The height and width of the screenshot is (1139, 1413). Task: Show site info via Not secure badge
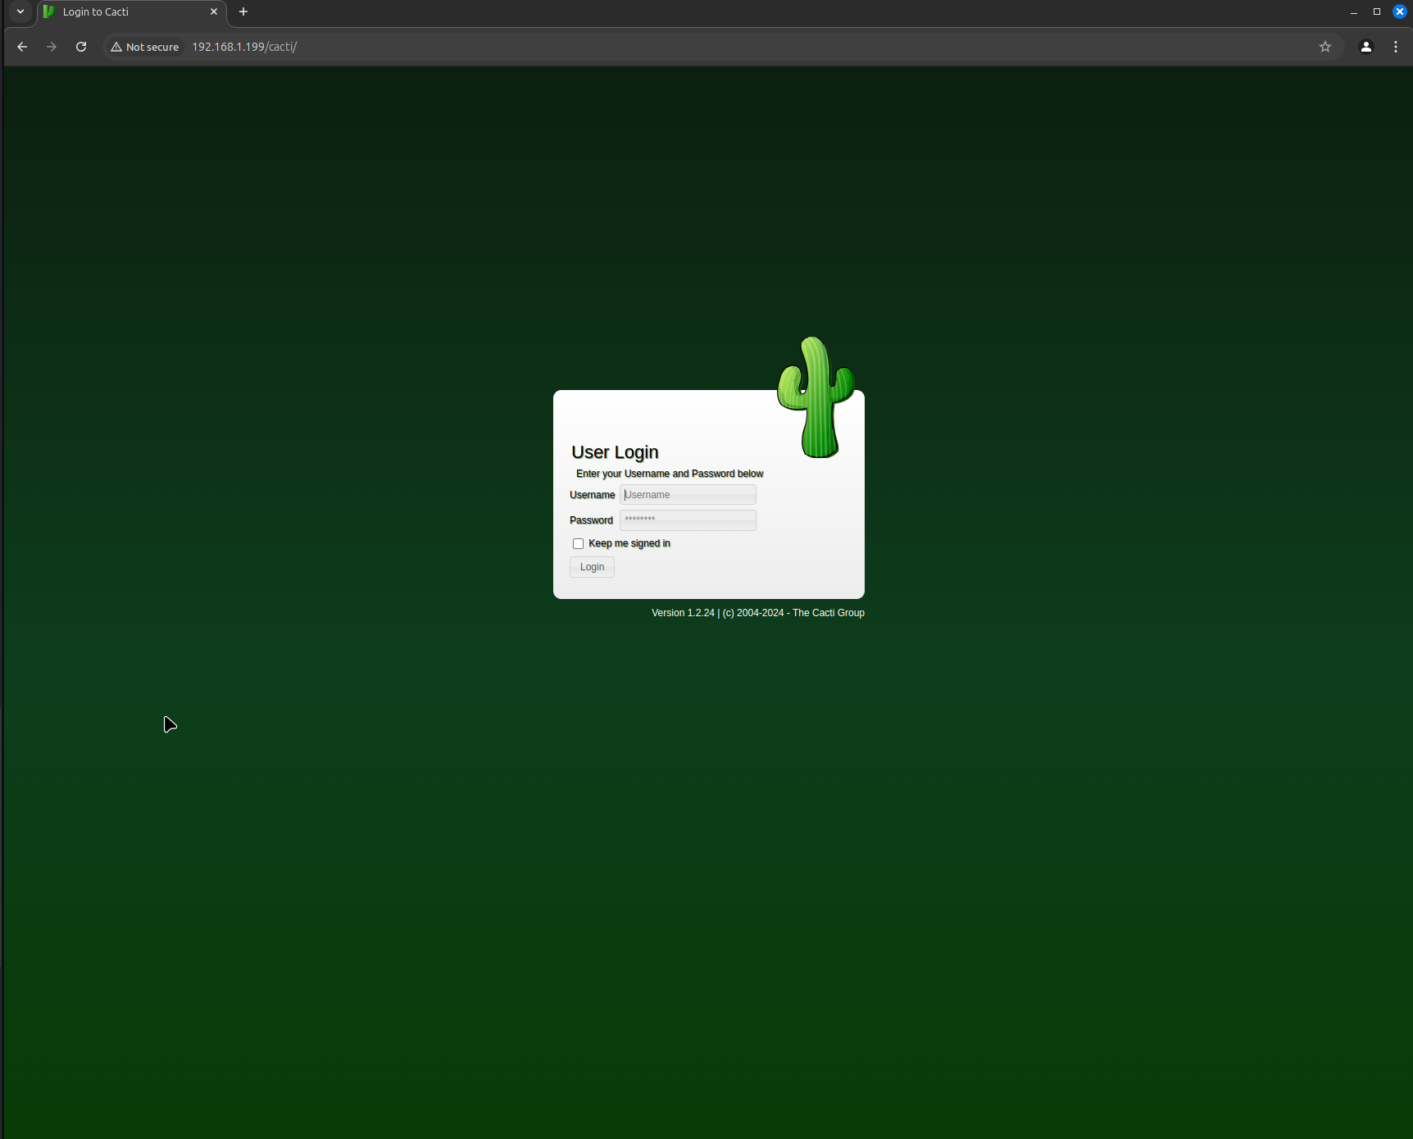coord(145,47)
